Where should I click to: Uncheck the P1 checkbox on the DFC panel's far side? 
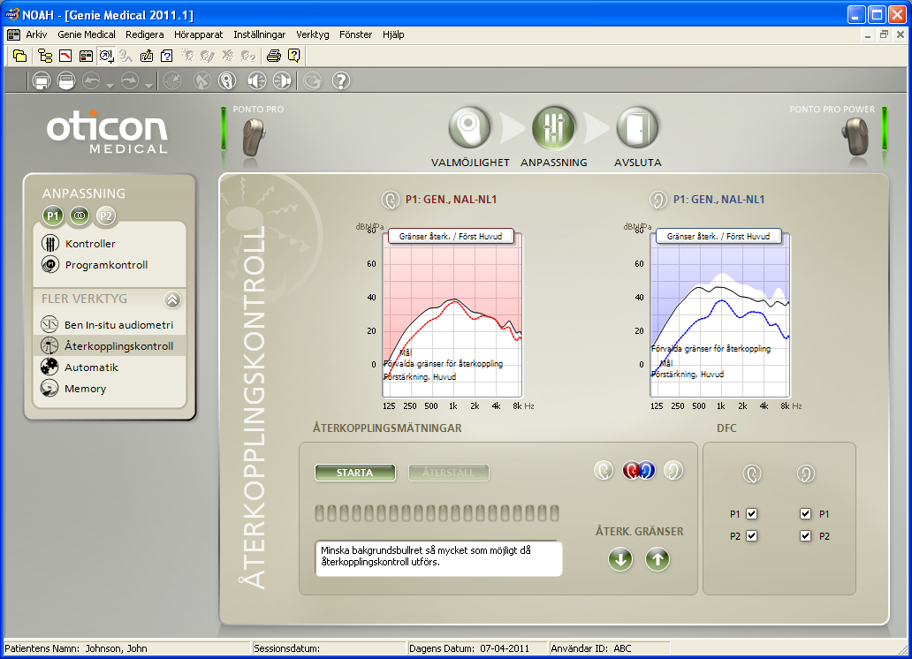click(x=805, y=513)
